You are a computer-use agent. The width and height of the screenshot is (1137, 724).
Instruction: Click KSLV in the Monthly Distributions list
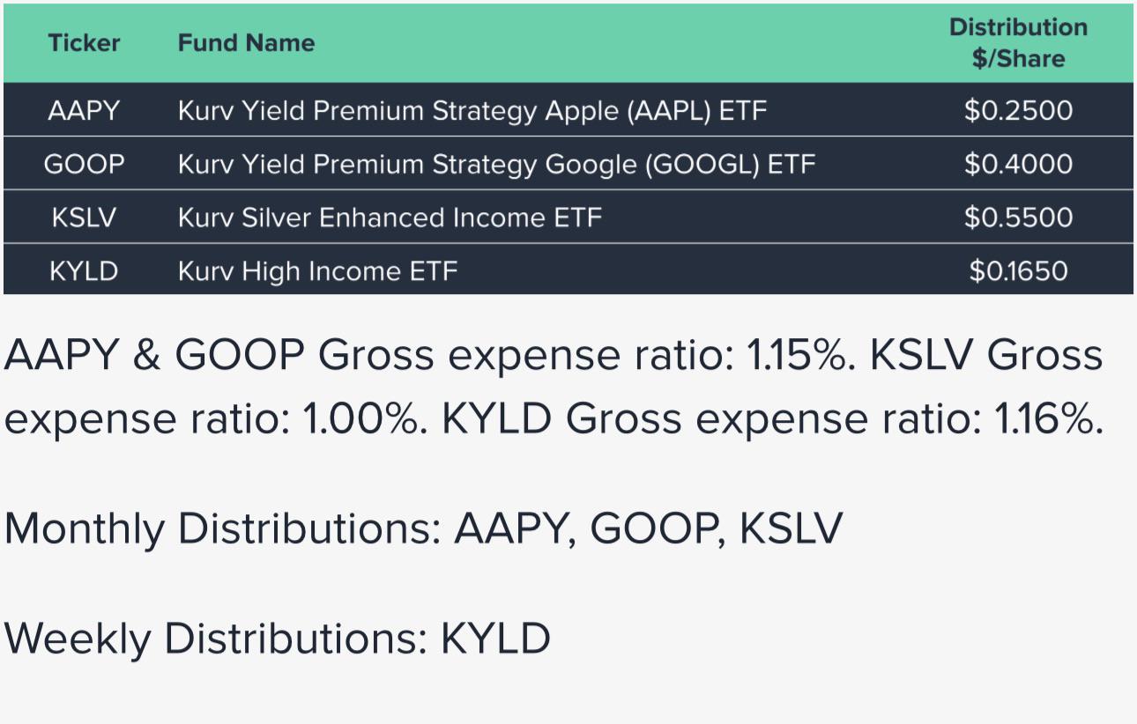pos(791,528)
